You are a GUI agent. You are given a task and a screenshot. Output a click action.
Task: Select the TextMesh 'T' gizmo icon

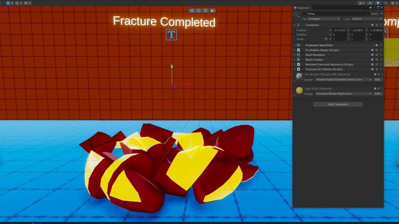pos(171,35)
